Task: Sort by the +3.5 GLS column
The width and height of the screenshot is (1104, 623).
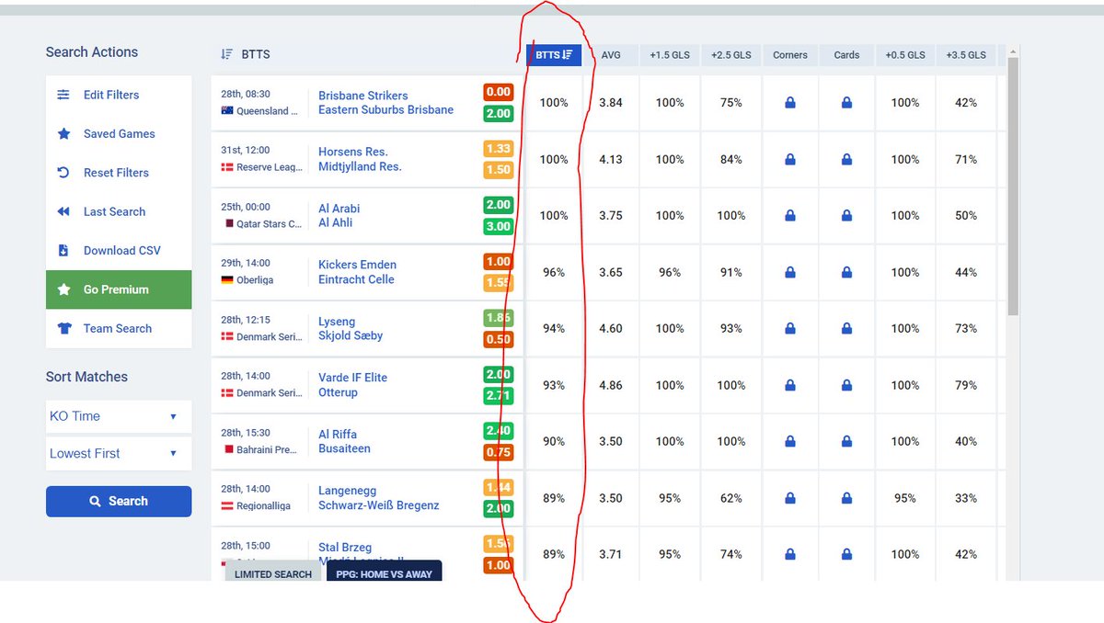Action: tap(966, 55)
